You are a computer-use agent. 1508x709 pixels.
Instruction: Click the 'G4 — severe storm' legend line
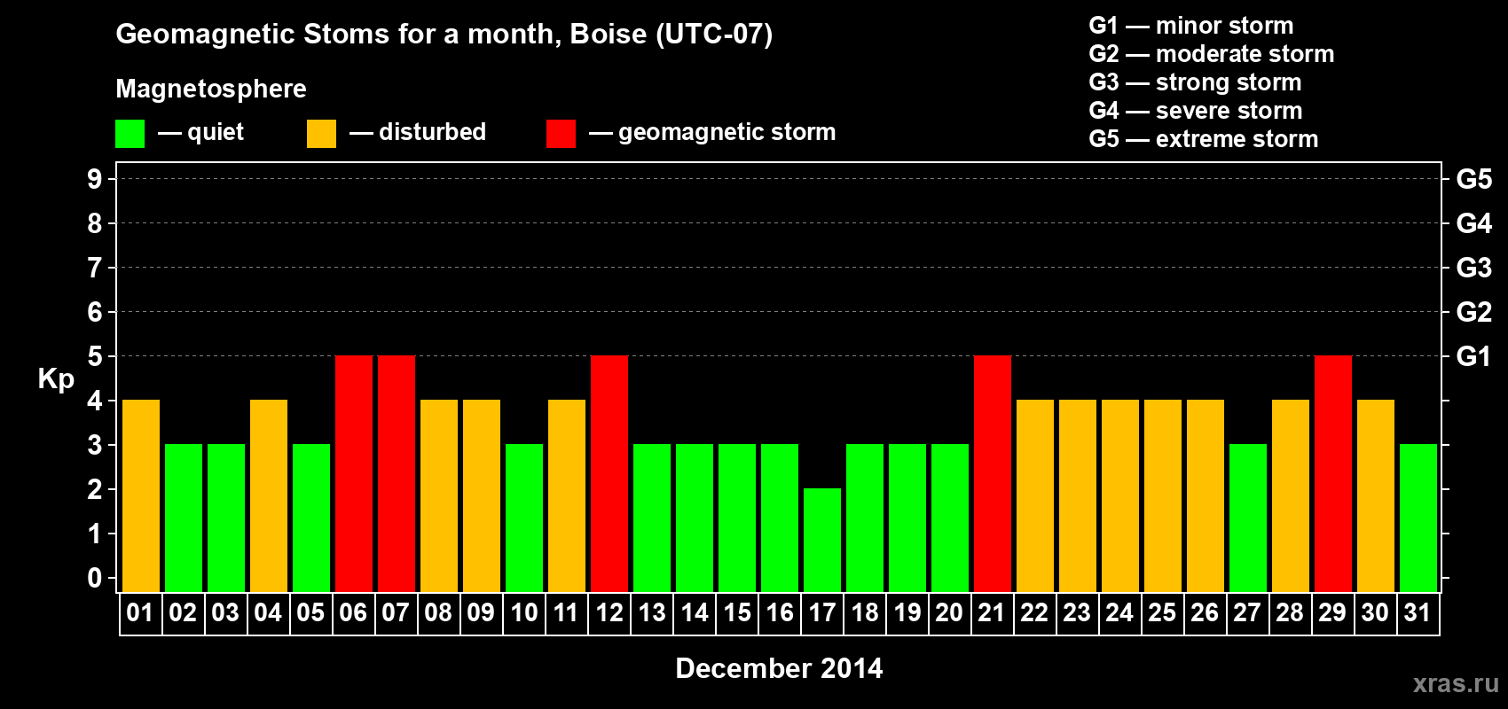coord(1196,111)
